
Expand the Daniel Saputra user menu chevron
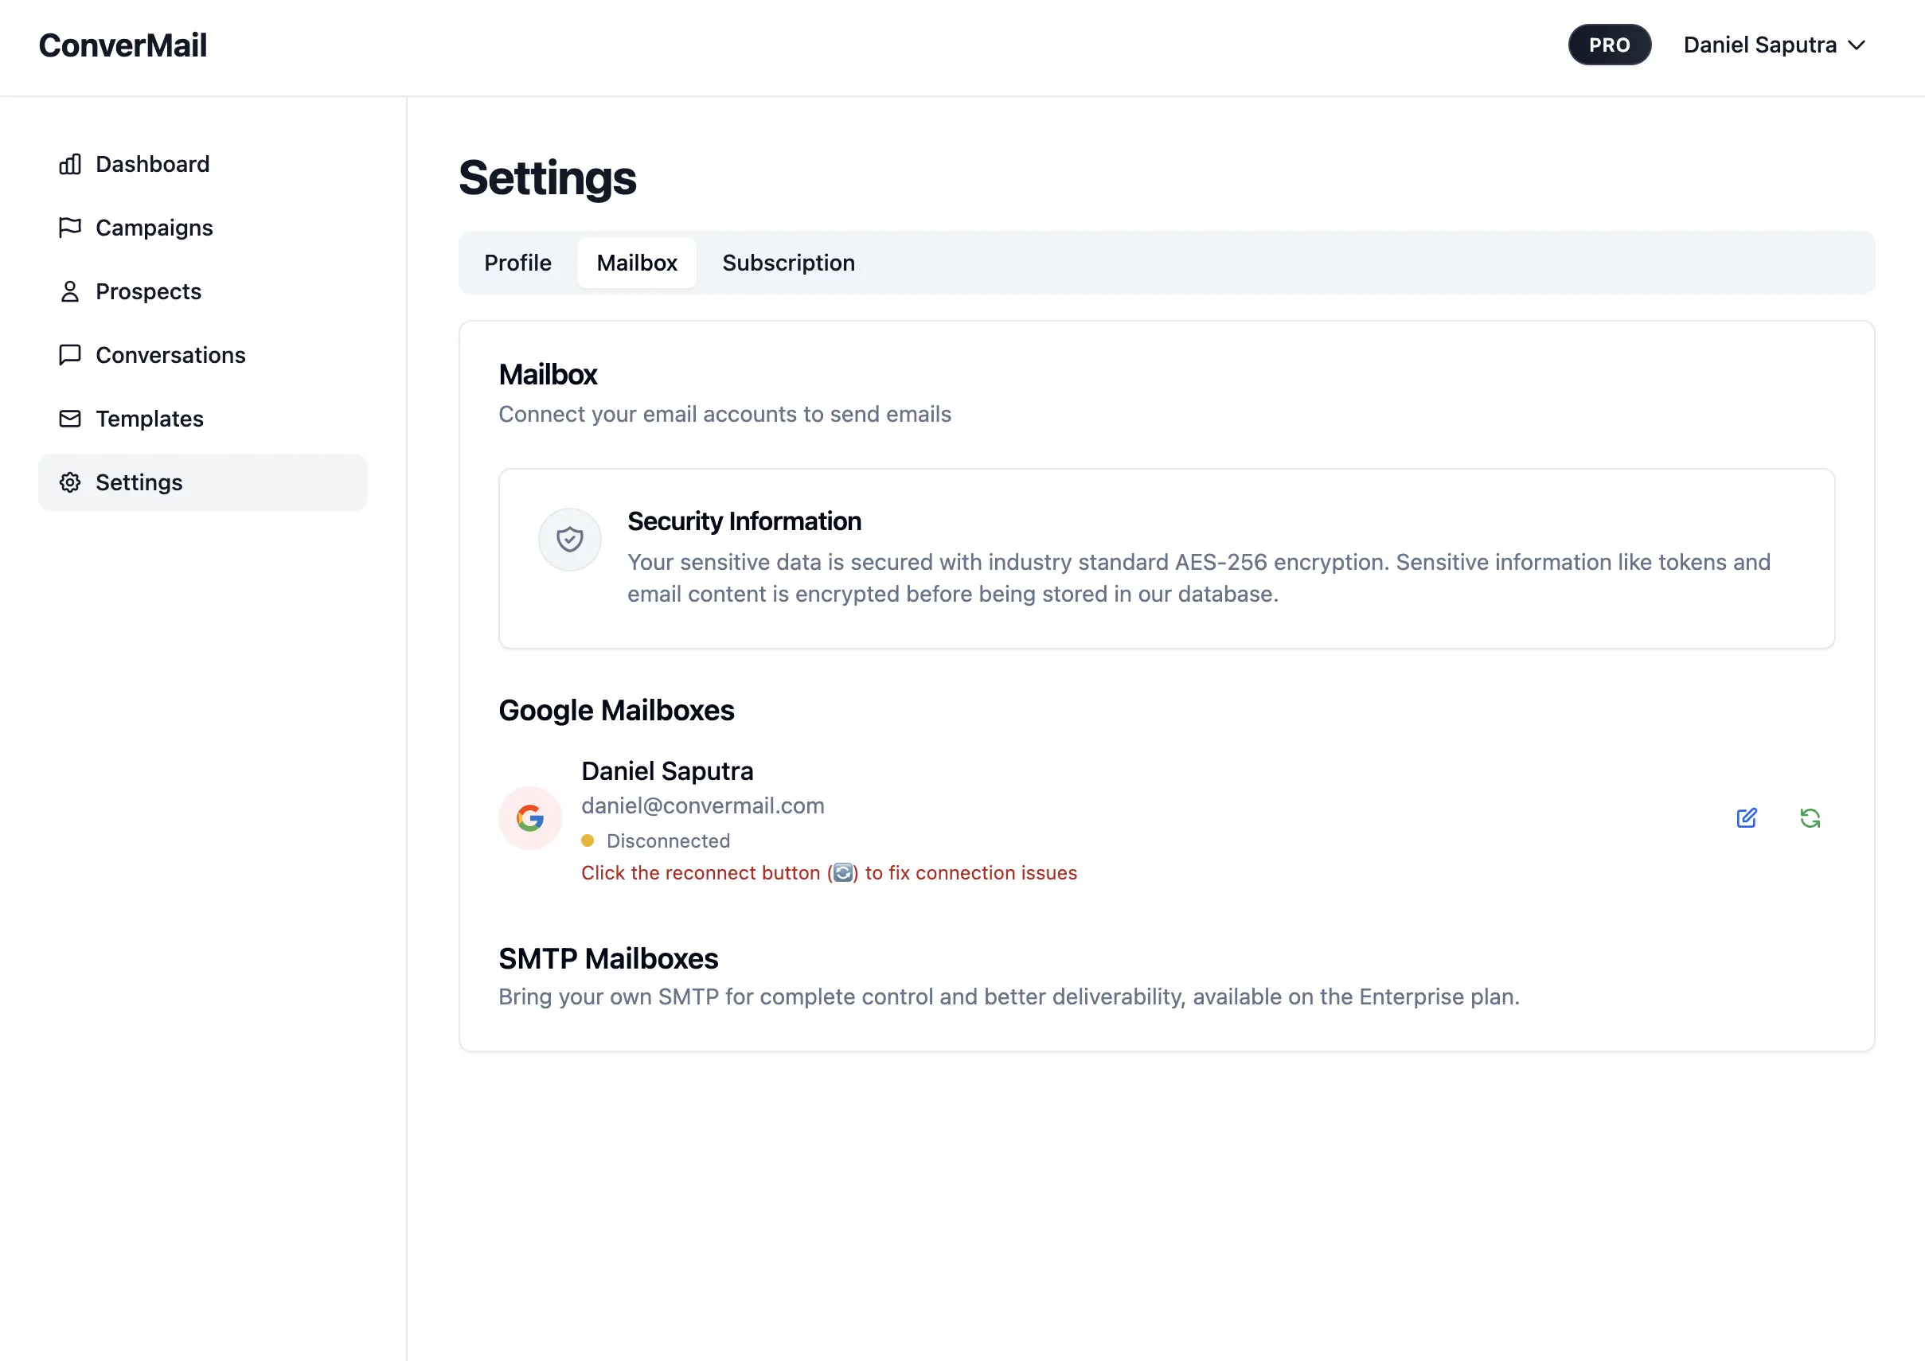(x=1857, y=45)
